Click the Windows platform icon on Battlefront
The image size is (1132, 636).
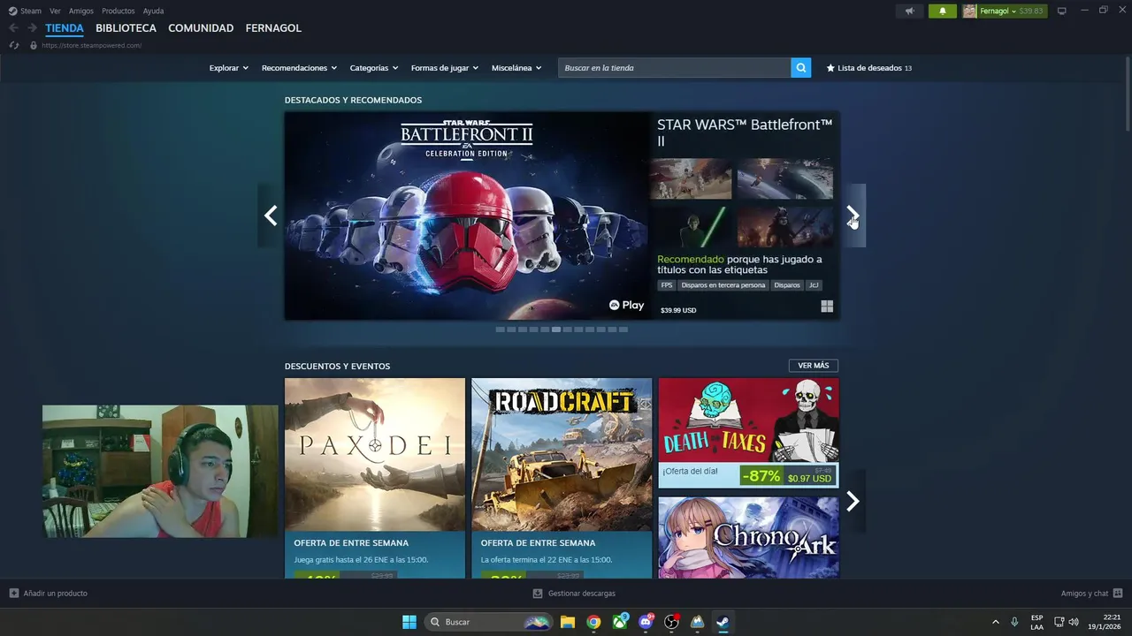click(827, 307)
